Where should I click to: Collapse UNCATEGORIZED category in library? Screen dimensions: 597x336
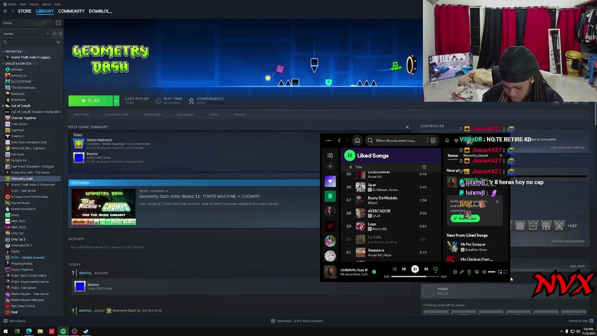click(x=3, y=63)
